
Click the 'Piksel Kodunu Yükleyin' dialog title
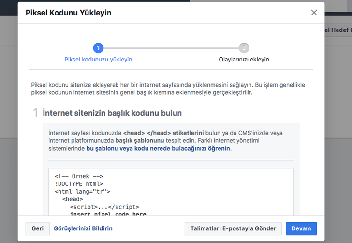pos(68,13)
